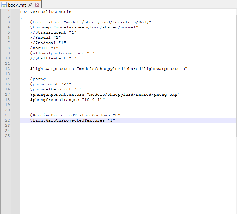Pin the body.vmt tab

pyautogui.click(x=30, y=5)
